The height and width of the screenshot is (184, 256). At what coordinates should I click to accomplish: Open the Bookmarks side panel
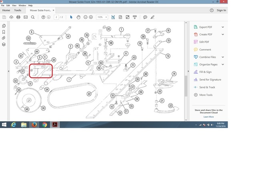[x=4, y=32]
